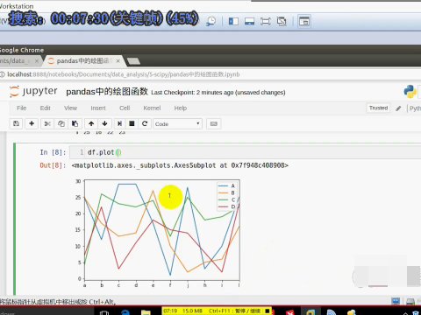The image size is (421, 315).
Task: Open the Kernel menu
Action: (x=152, y=108)
